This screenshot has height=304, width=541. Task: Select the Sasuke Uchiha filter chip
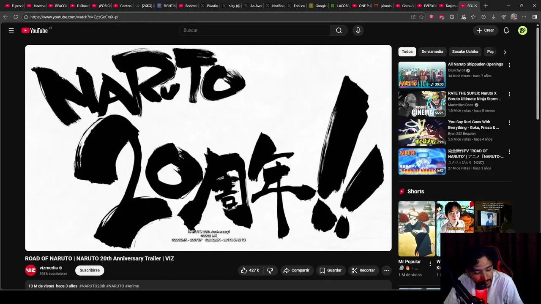[465, 52]
